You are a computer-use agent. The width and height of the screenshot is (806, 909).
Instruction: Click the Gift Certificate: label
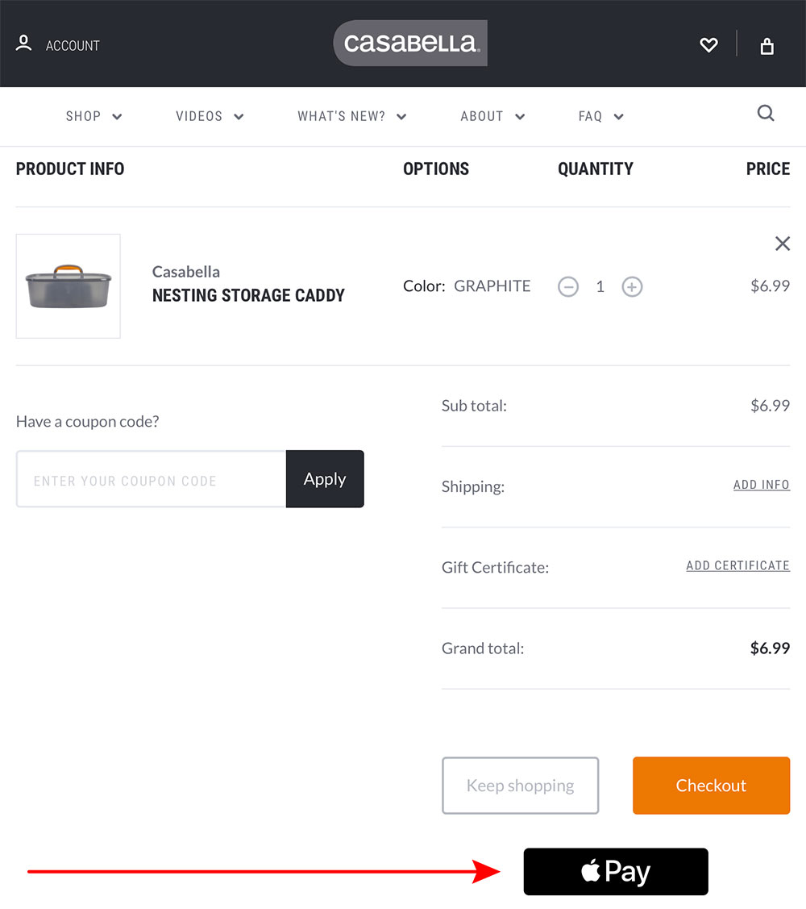pyautogui.click(x=495, y=568)
